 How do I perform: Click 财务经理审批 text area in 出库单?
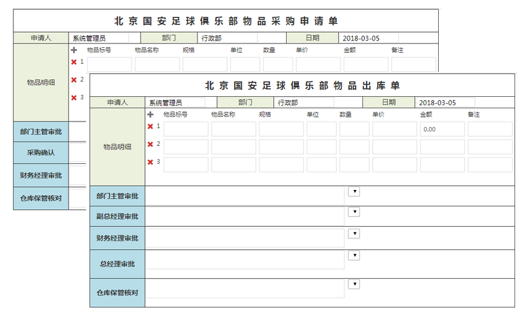click(x=245, y=238)
